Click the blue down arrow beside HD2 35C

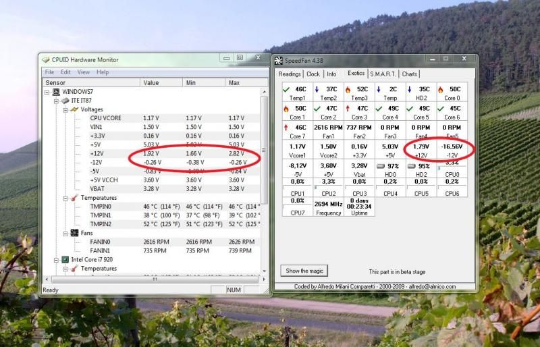(x=410, y=89)
